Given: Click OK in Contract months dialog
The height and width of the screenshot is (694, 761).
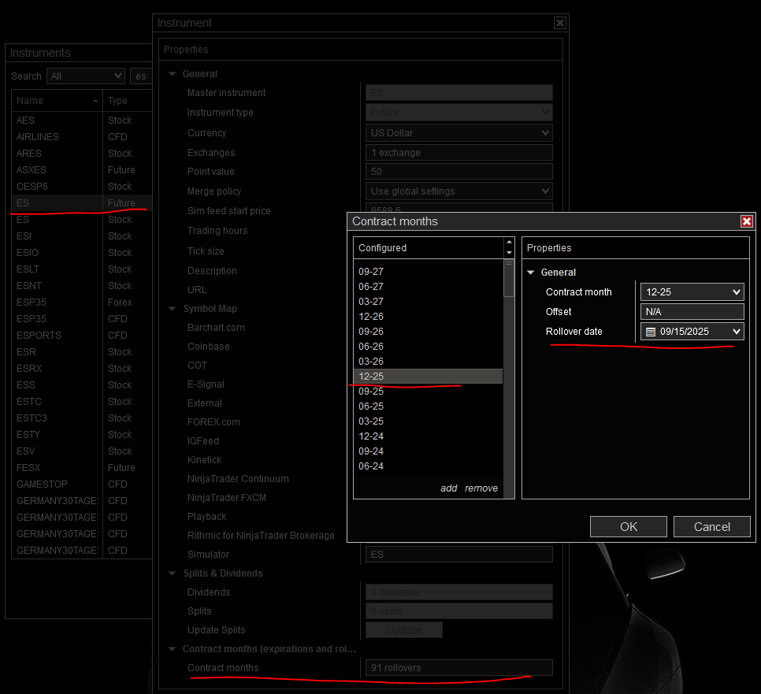Looking at the screenshot, I should click(x=628, y=526).
